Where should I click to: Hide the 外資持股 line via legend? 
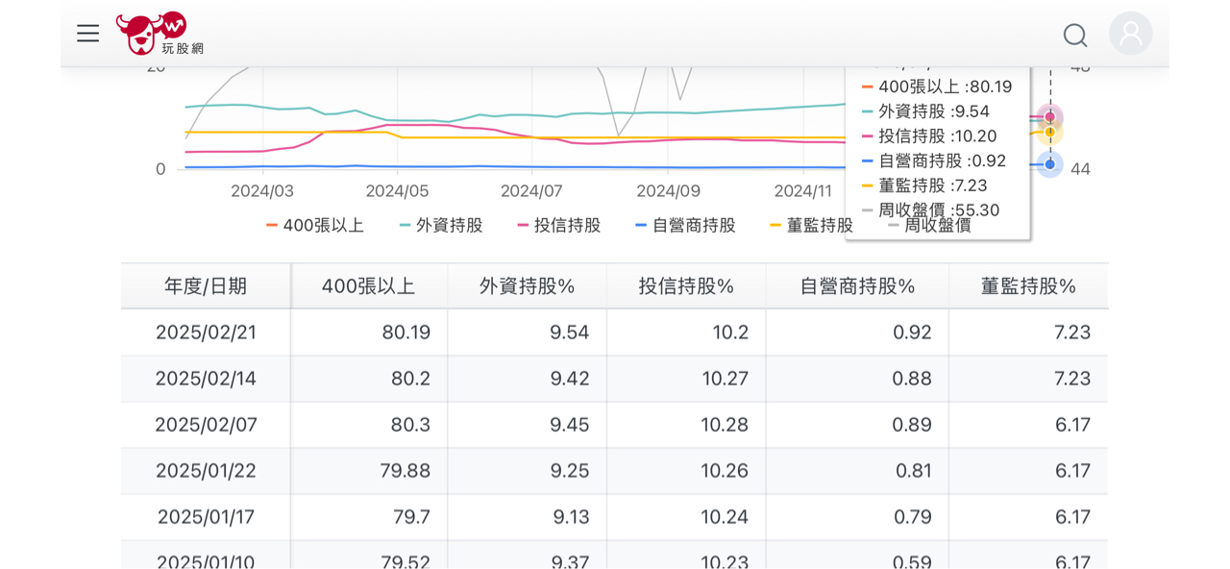click(x=441, y=226)
